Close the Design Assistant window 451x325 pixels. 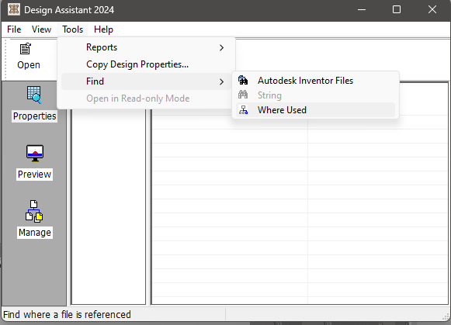(432, 9)
